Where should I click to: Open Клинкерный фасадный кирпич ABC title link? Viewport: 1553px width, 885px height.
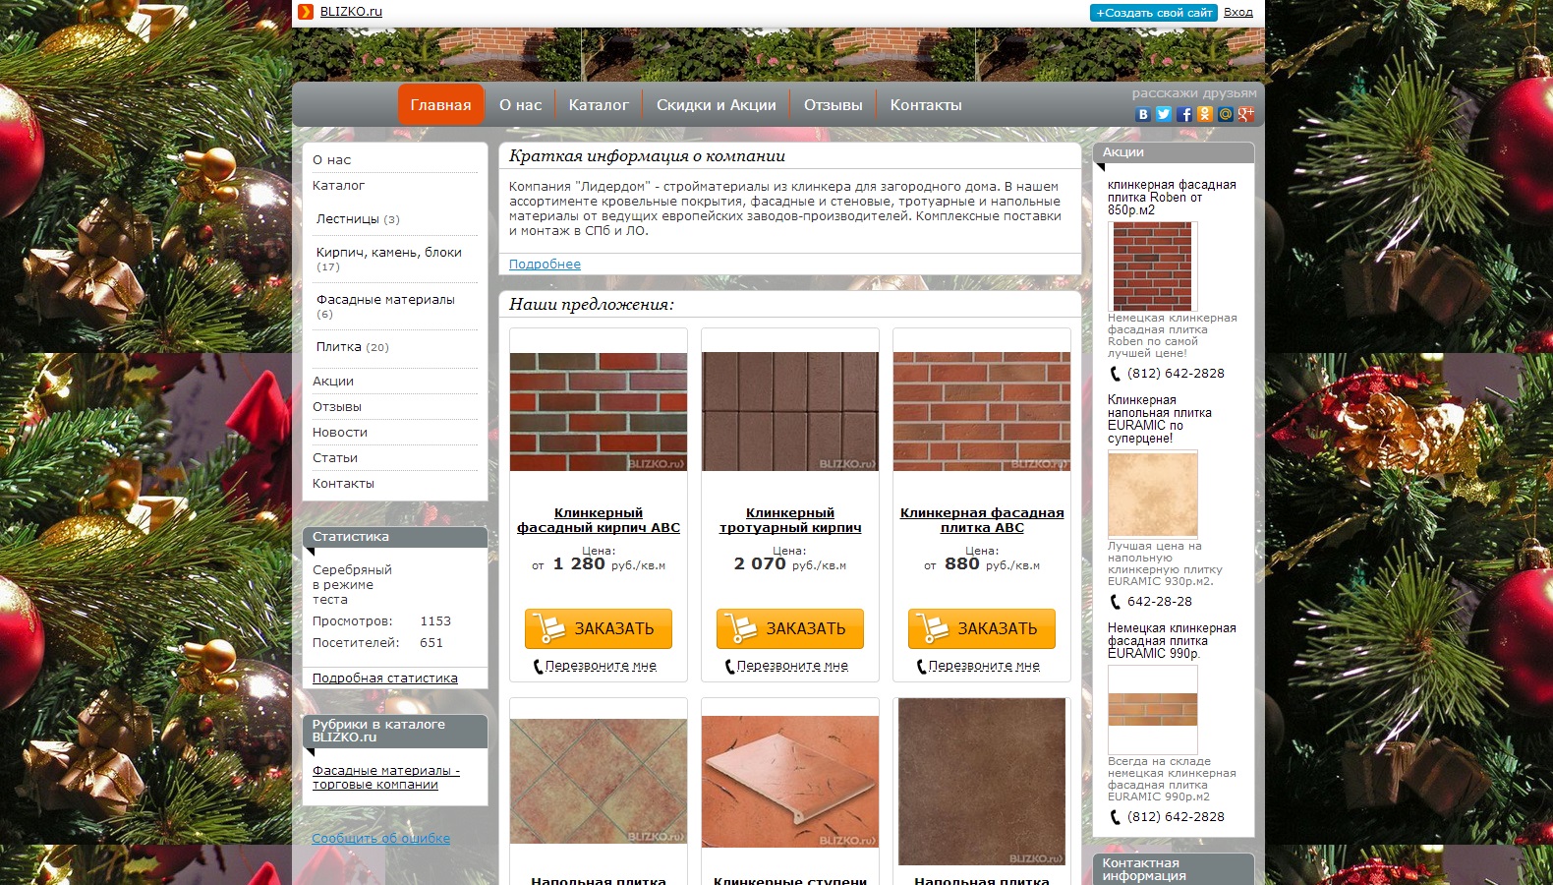coord(599,520)
